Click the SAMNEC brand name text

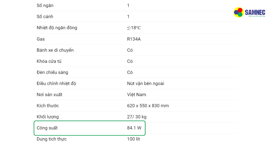(x=255, y=12)
